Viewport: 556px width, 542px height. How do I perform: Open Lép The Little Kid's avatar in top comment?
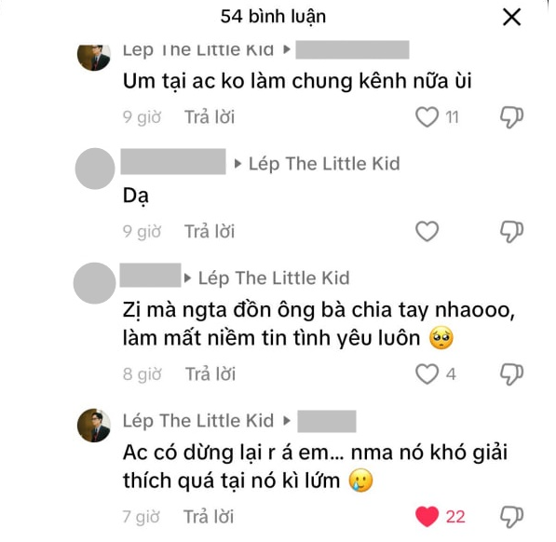point(94,58)
